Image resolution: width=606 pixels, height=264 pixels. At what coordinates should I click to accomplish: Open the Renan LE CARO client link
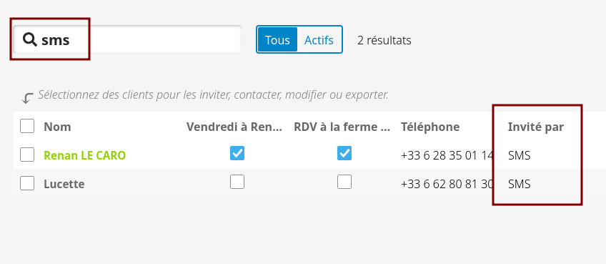point(84,155)
